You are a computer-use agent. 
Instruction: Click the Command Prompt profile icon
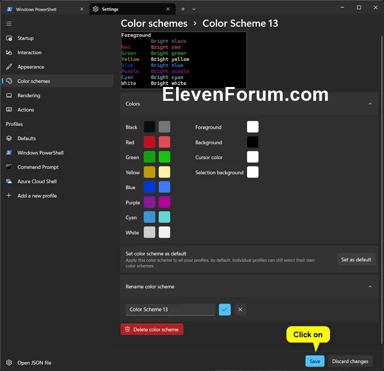click(9, 167)
